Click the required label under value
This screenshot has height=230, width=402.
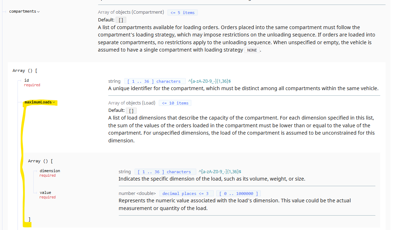(x=47, y=197)
